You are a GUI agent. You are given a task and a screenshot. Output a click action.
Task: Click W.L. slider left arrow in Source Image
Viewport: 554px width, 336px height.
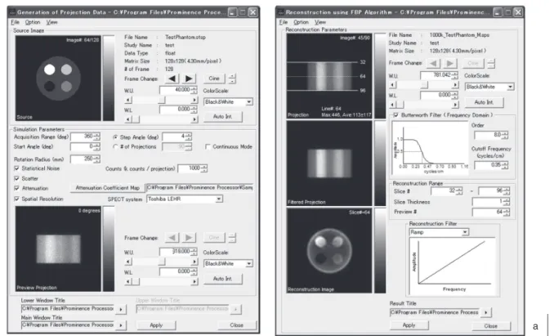click(128, 120)
